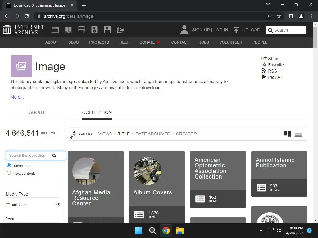
Task: Mark the Image collection as Favorite
Action: point(273,65)
